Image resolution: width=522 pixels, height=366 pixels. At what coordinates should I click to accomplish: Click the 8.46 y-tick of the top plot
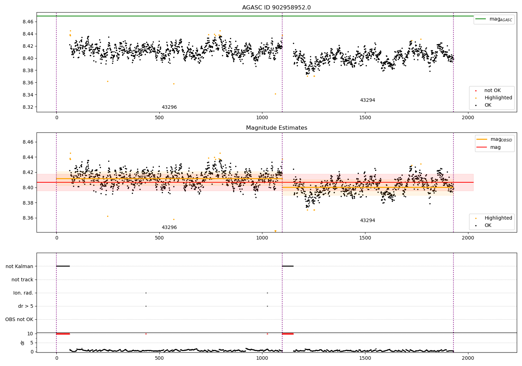pos(28,22)
